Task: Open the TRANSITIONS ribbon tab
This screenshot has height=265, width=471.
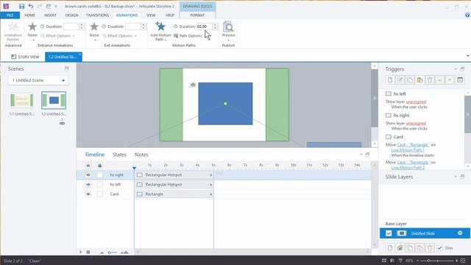Action: coord(97,15)
